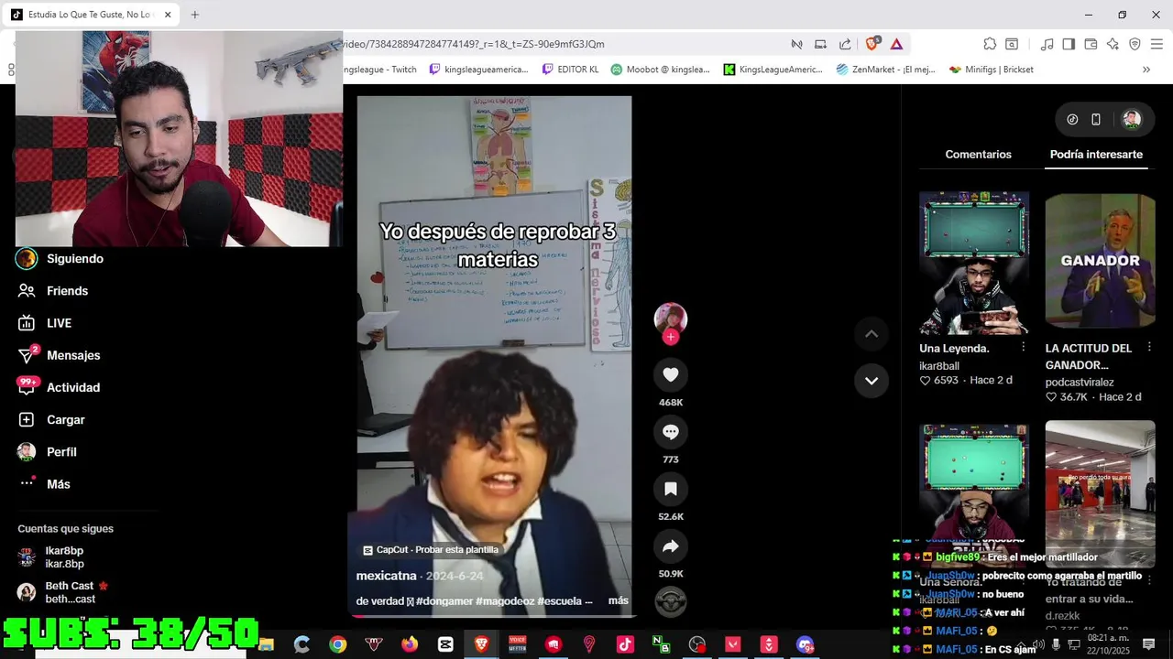Screen dimensions: 1173x659
Task: Switch to the Podría interesarte tab
Action: point(1096,155)
